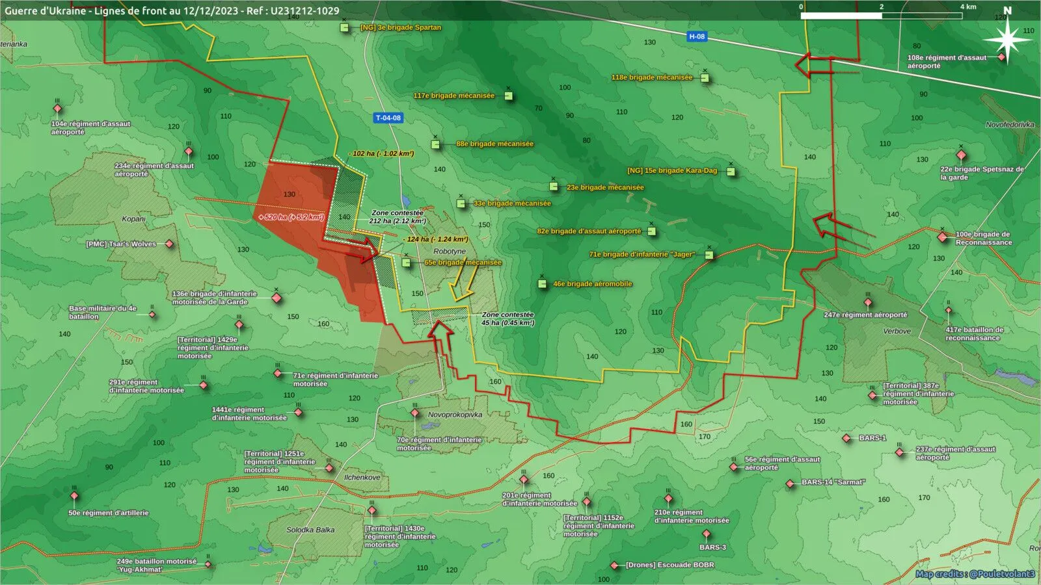The height and width of the screenshot is (585, 1041).
Task: Select the 249e bataillon Yug-Akhmat diamond marker
Action: [208, 564]
